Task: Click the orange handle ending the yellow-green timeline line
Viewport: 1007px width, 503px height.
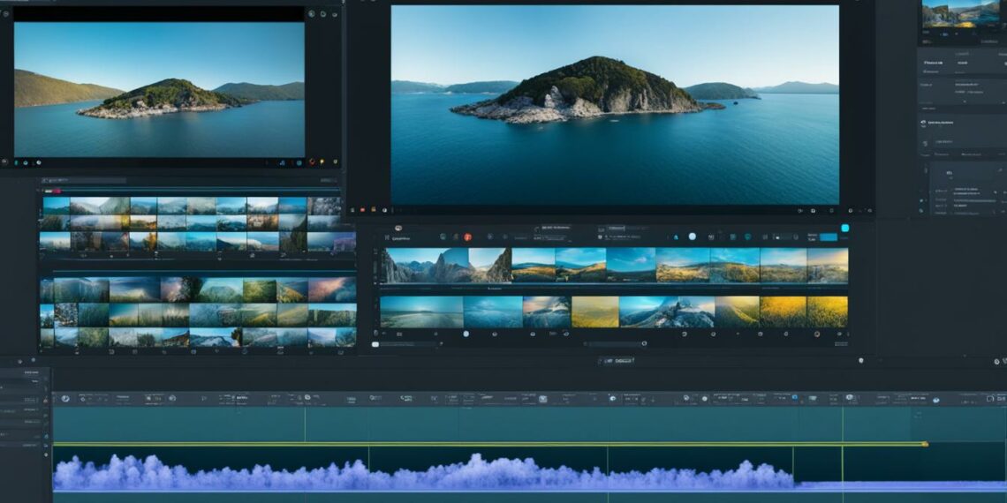Action: pos(925,444)
